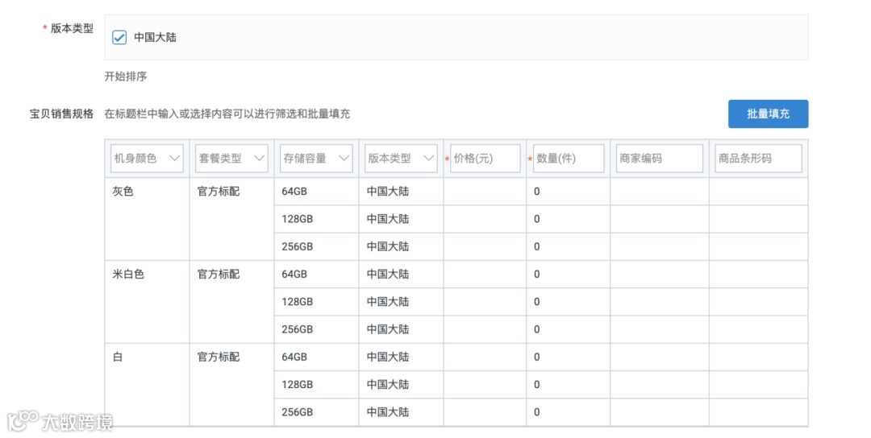
Task: Click 128GB under the 白 group
Action: 297,385
